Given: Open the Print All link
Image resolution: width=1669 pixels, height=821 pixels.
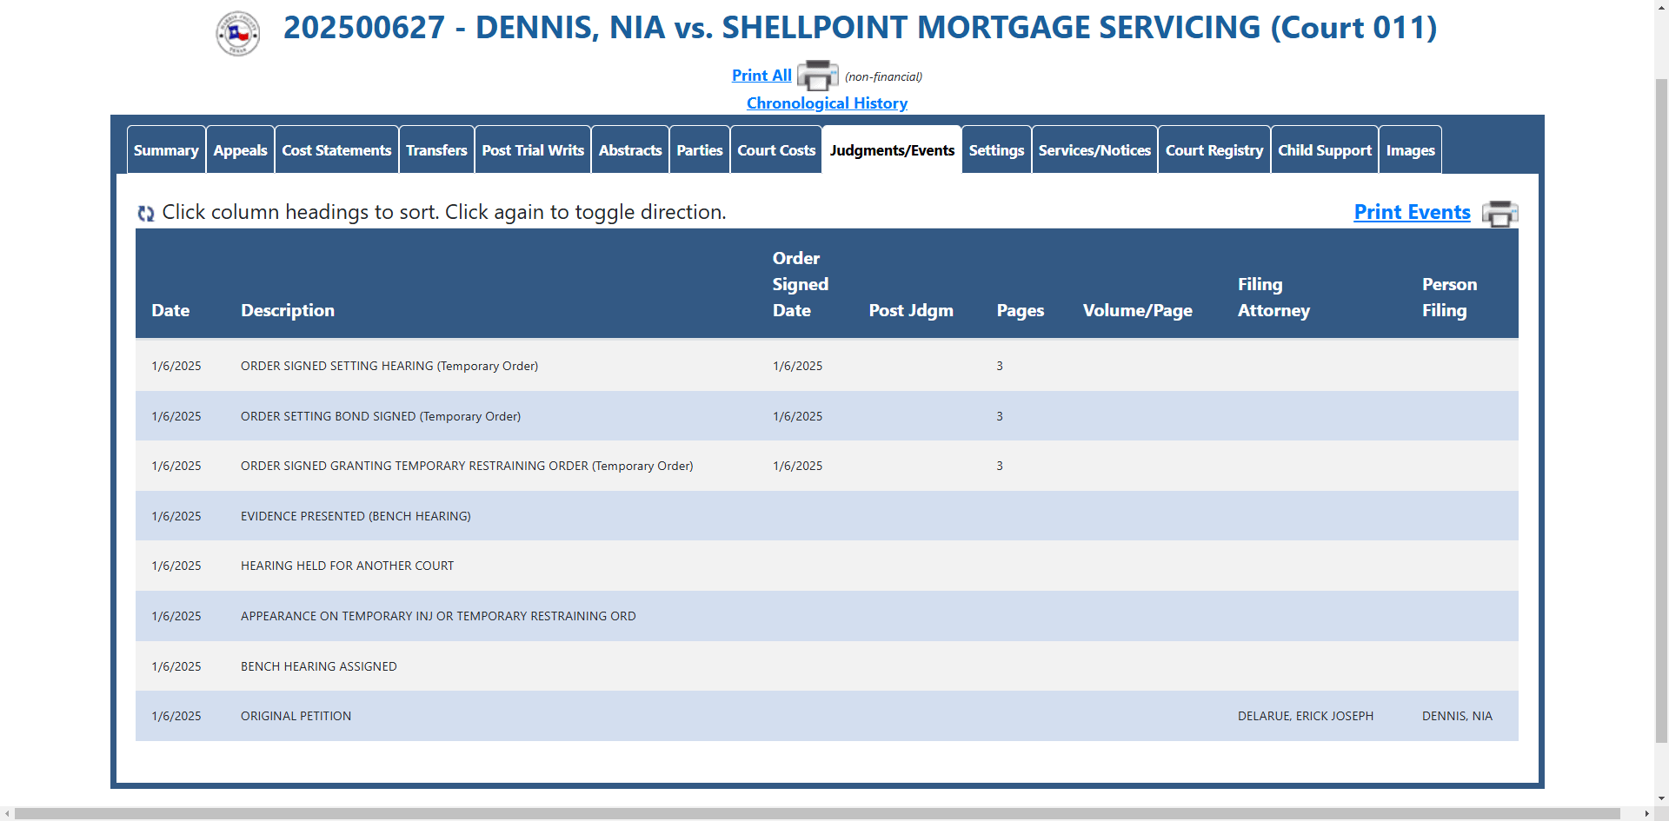Looking at the screenshot, I should pos(761,76).
